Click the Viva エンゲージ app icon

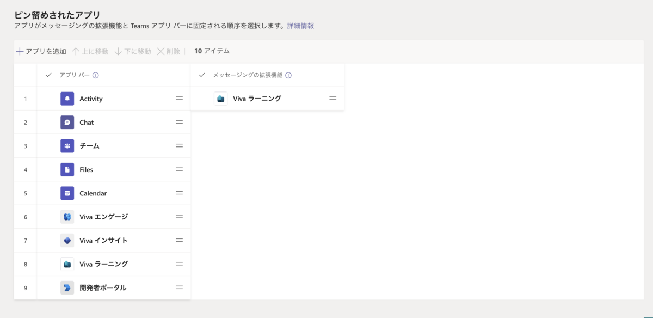(x=67, y=217)
